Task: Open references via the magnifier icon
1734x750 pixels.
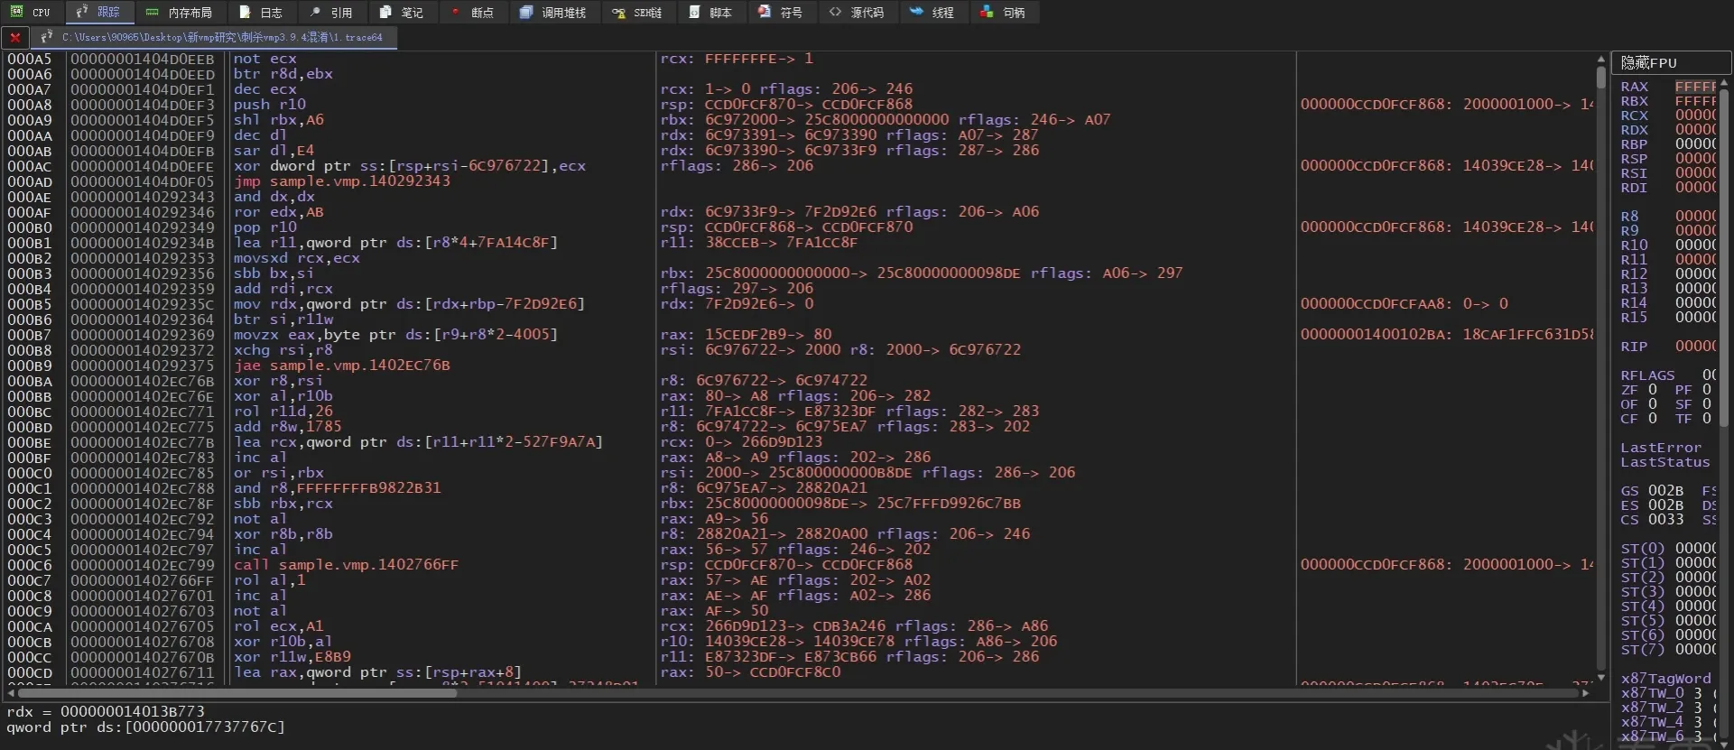Action: [x=315, y=13]
